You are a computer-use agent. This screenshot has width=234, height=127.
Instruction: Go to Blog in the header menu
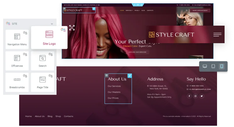143,11
